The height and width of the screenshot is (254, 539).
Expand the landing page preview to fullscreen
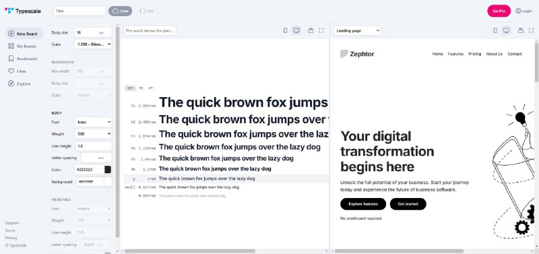(x=531, y=30)
